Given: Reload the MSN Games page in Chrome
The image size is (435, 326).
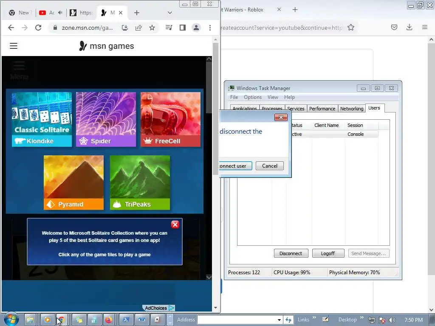Looking at the screenshot, I should (x=38, y=28).
